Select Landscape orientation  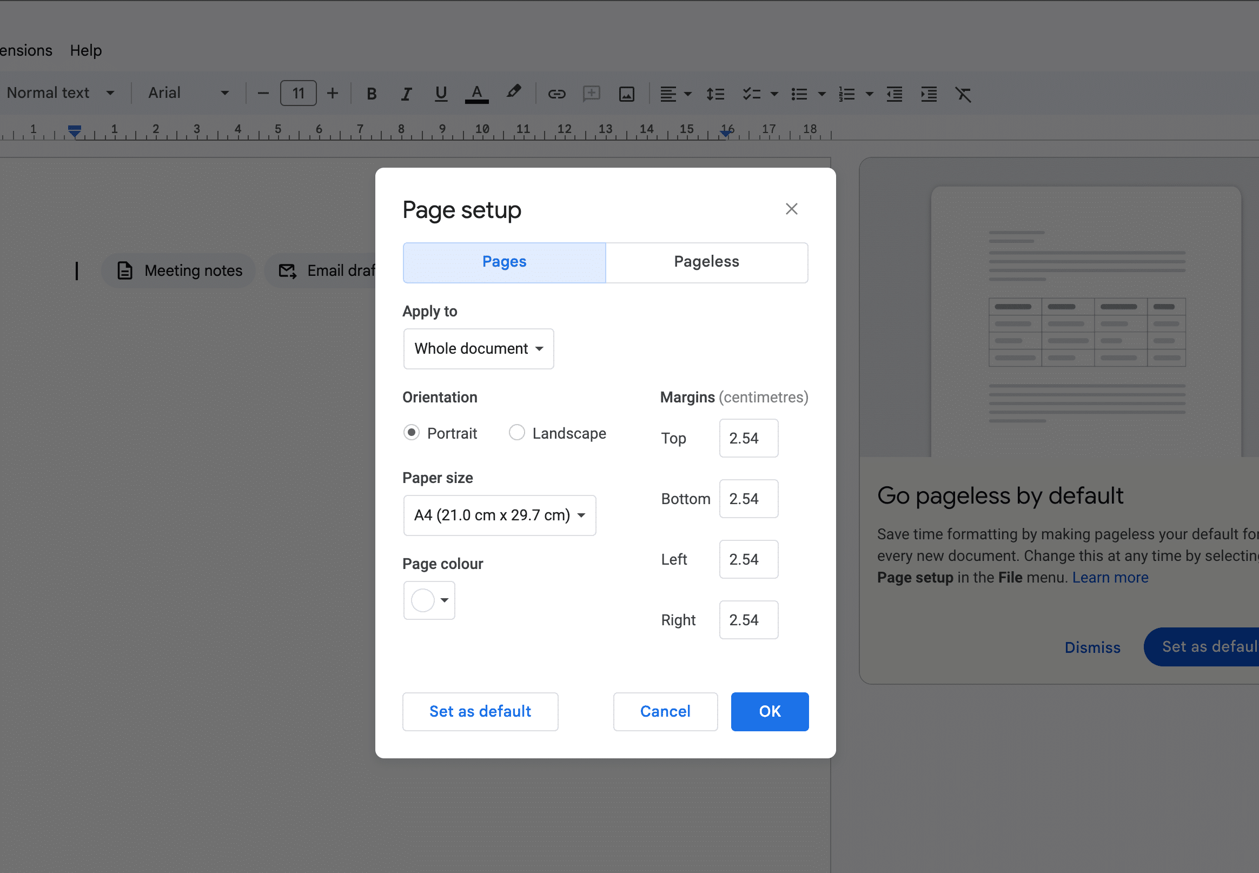(x=517, y=433)
